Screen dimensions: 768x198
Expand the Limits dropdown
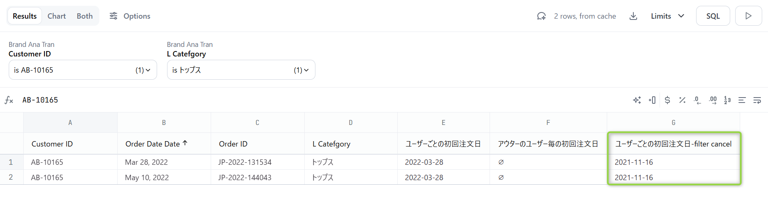pos(667,16)
